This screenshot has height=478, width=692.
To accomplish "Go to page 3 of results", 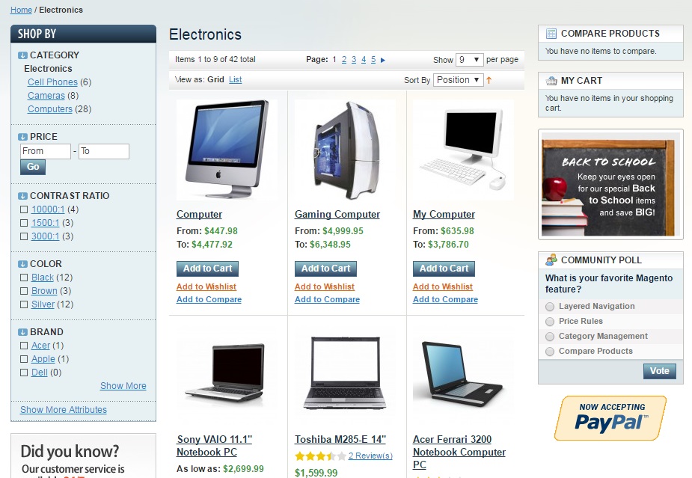I will coord(354,60).
